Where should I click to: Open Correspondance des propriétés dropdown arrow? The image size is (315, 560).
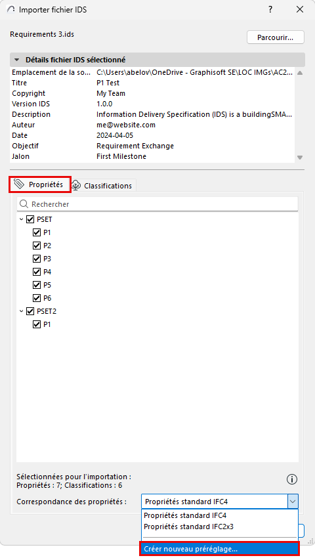(x=293, y=502)
